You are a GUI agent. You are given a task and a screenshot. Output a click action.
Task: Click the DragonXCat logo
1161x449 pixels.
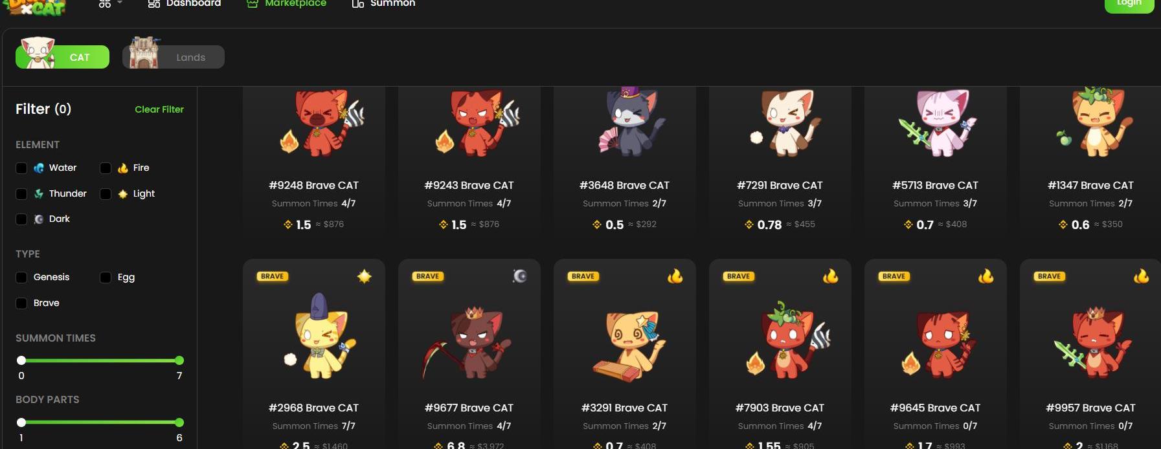36,7
